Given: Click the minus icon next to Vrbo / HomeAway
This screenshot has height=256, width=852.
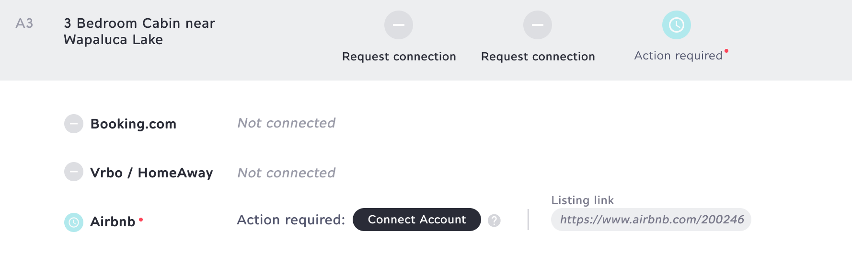Looking at the screenshot, I should pos(74,172).
